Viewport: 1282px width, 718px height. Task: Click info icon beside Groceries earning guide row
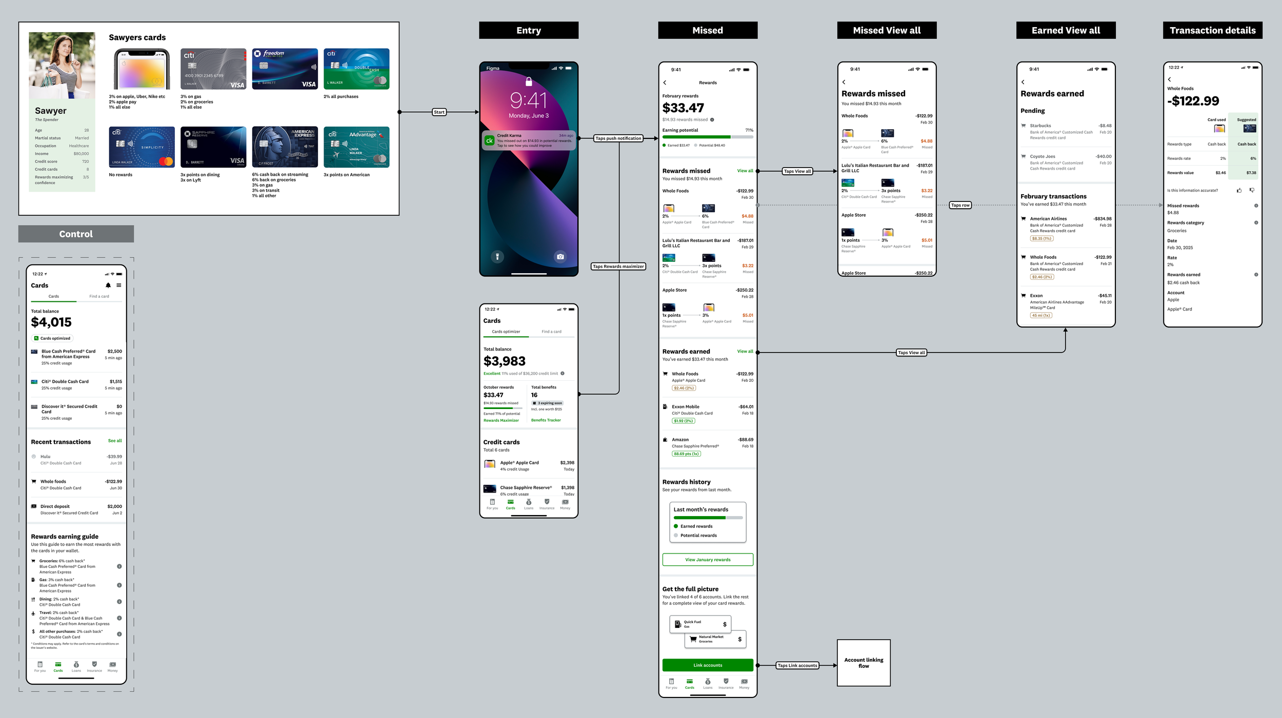click(x=119, y=566)
